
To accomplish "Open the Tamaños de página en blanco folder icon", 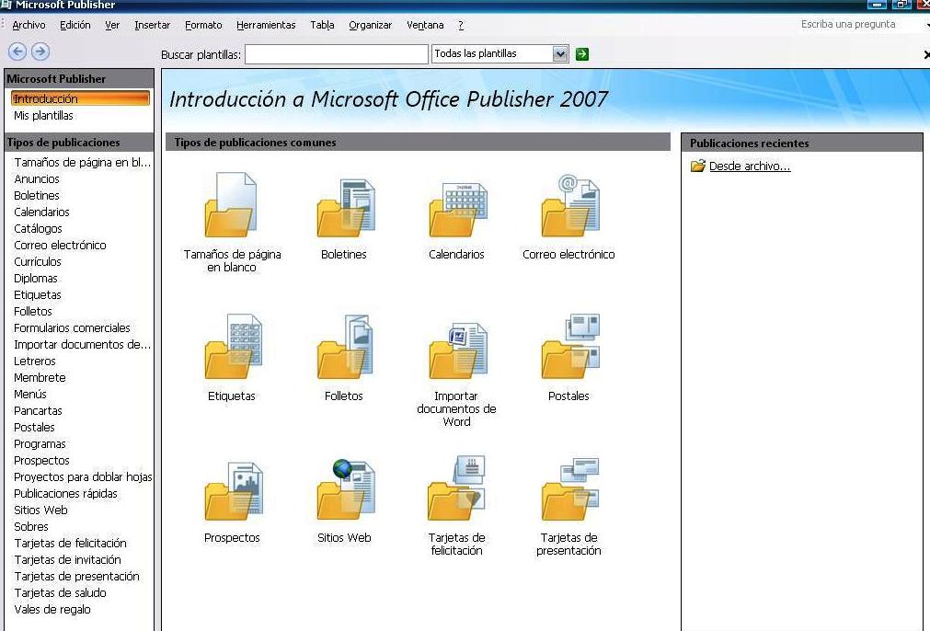I will pyautogui.click(x=231, y=204).
